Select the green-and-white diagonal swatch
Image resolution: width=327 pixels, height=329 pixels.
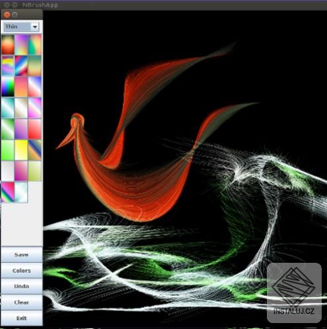(x=8, y=129)
